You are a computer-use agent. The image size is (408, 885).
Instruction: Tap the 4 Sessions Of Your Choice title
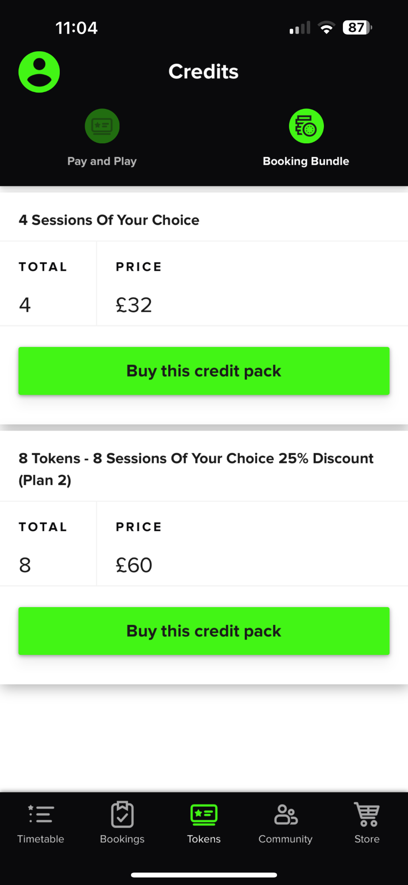tap(109, 220)
